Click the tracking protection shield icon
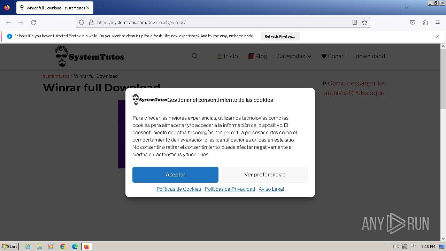Viewport: 446px width, 251px height. (x=82, y=22)
